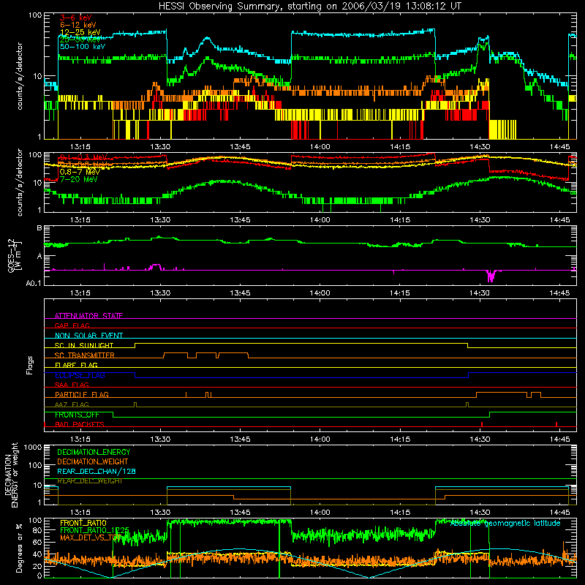Select the DECIMATION_ENERGY legend label

[94, 452]
